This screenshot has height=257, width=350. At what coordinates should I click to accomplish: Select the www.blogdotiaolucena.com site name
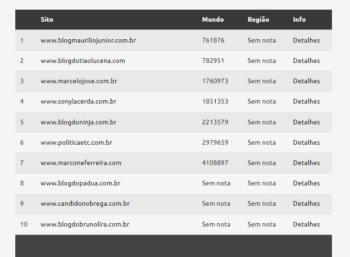pyautogui.click(x=82, y=61)
